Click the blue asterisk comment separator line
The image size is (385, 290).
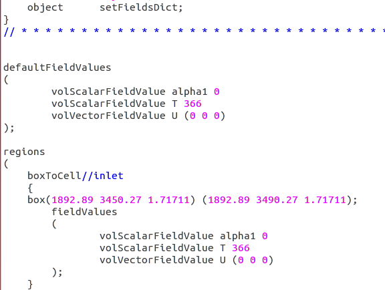pos(194,31)
